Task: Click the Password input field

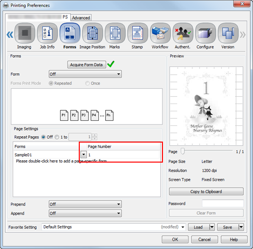Action: click(223, 204)
